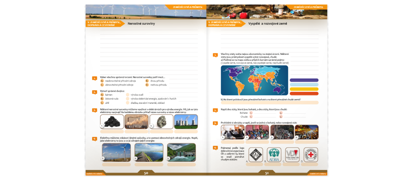
Task: Click circle C beside uhlí
Action: point(102,103)
